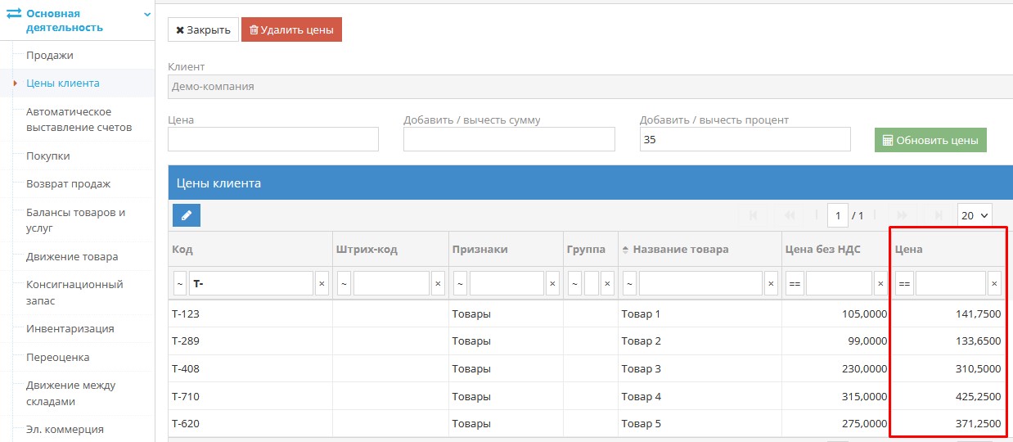Click sort arrow icon beside Название товара

[x=626, y=250]
